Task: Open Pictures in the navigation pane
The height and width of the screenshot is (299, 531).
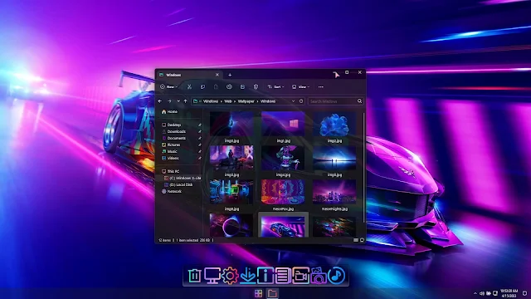Action: 171,145
